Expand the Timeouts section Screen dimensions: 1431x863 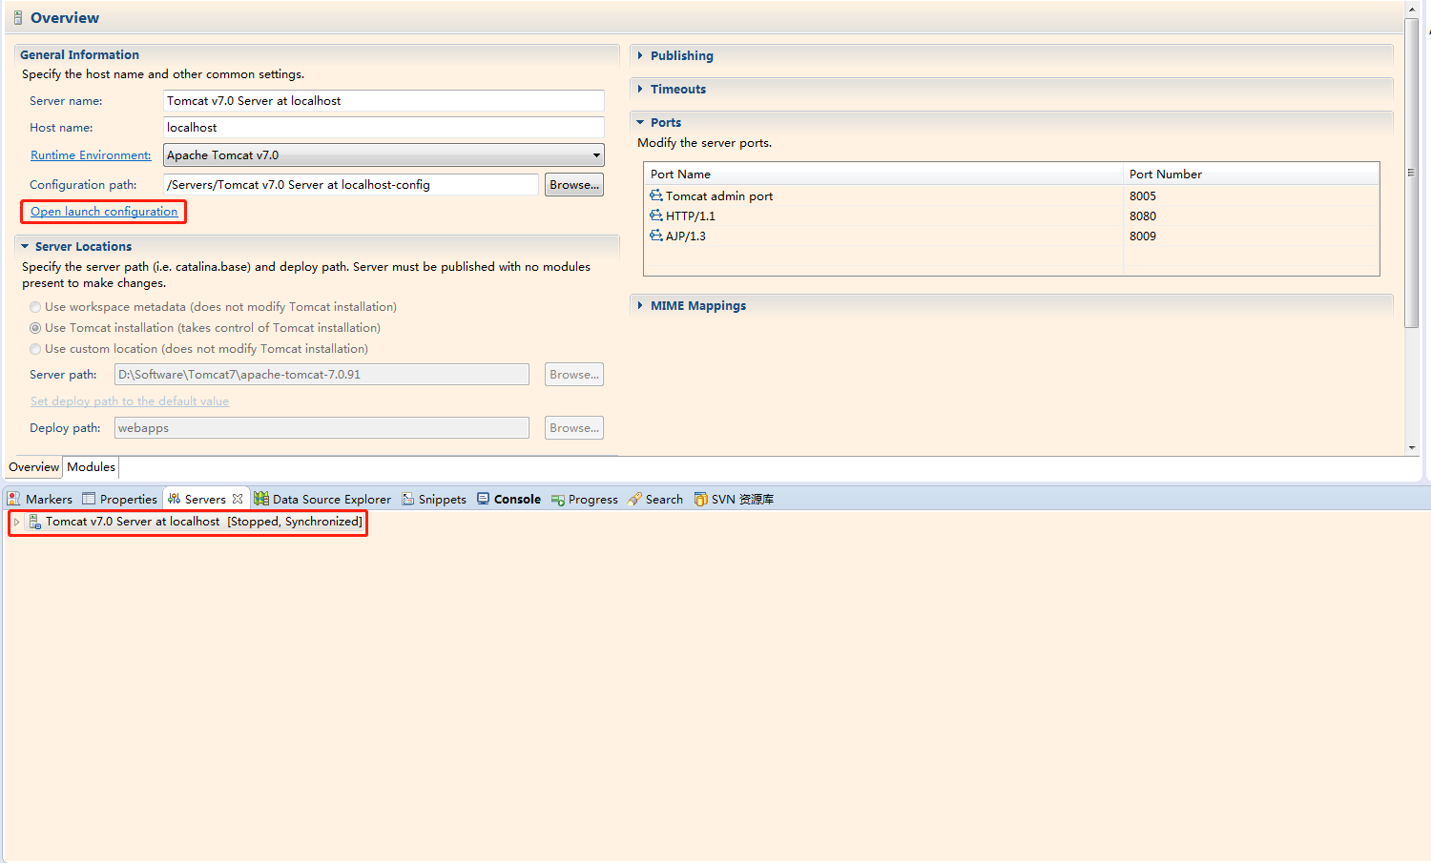pyautogui.click(x=640, y=89)
